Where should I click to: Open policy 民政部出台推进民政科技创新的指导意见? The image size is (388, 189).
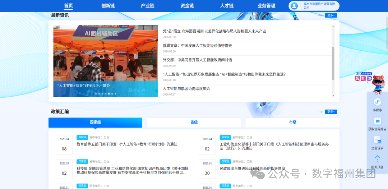(253, 169)
